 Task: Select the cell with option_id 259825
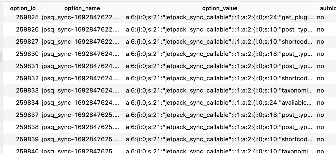tap(27, 18)
